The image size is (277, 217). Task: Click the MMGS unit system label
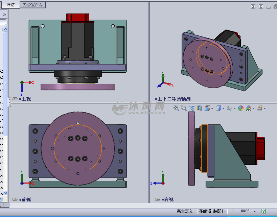pyautogui.click(x=246, y=211)
